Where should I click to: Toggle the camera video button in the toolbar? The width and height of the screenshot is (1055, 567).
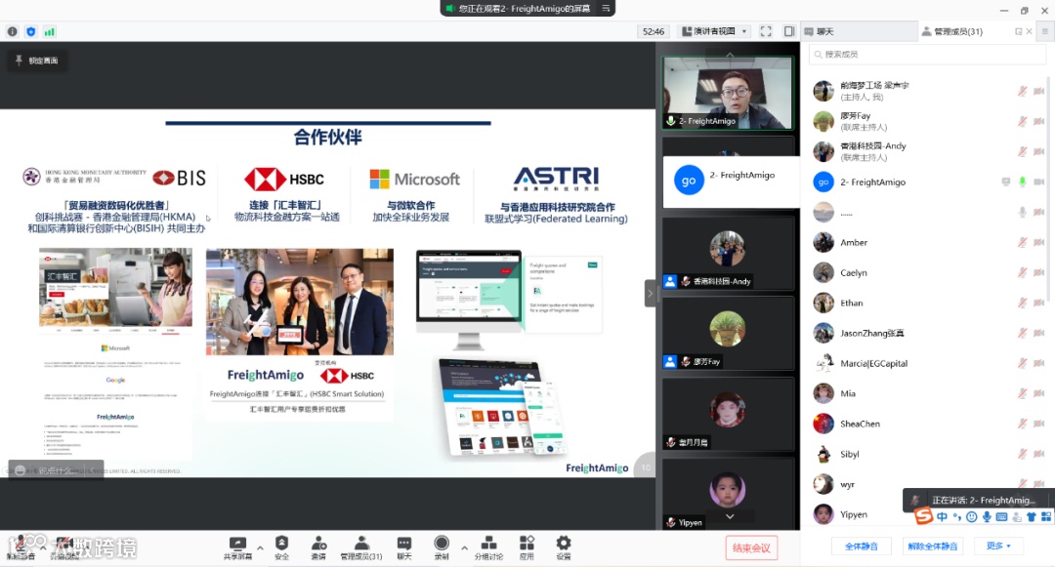coord(63,547)
